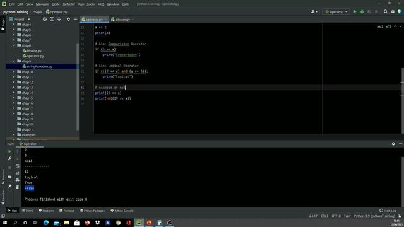Open the Navigate menu
This screenshot has width=404, height=227.
coord(42,4)
